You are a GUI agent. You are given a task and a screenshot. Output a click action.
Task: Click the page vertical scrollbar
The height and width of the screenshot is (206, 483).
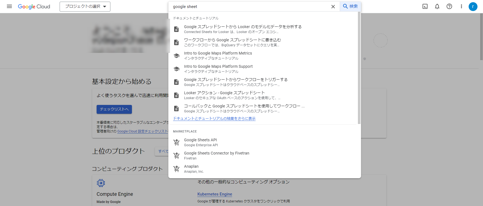point(481,37)
